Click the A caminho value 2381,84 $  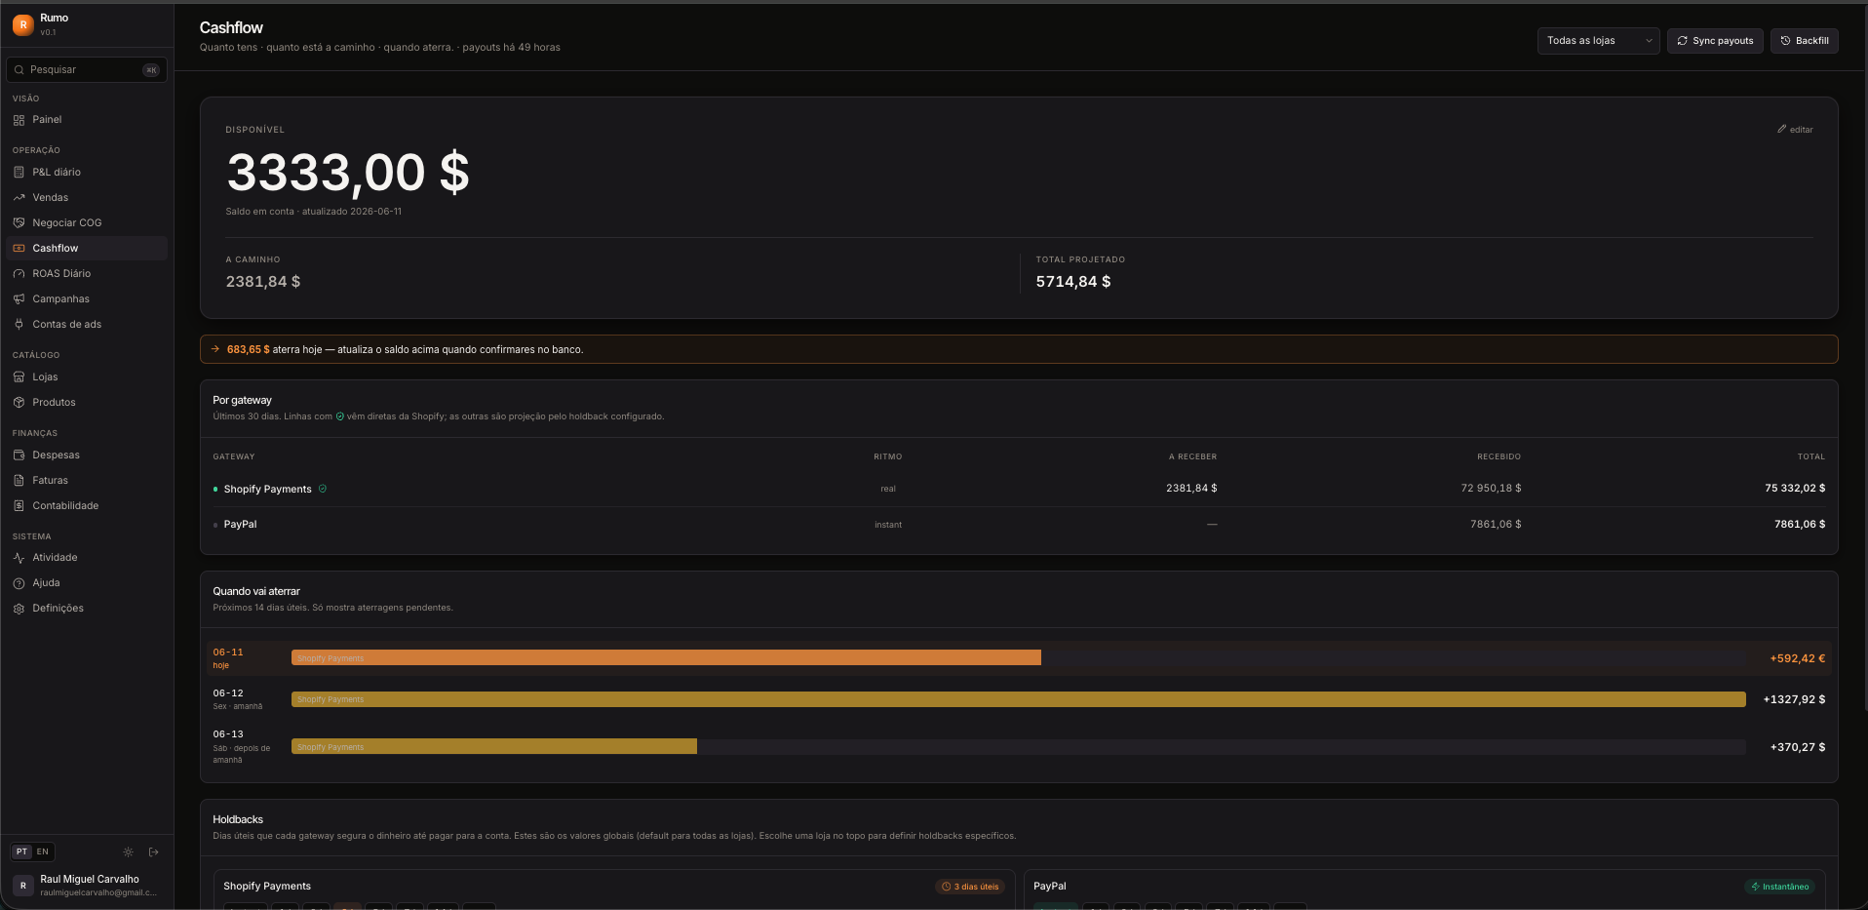click(263, 282)
